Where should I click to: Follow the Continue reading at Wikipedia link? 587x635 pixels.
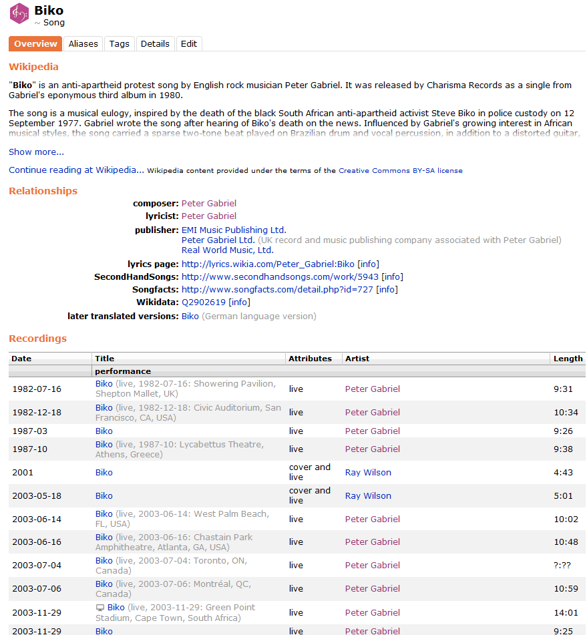tap(77, 170)
